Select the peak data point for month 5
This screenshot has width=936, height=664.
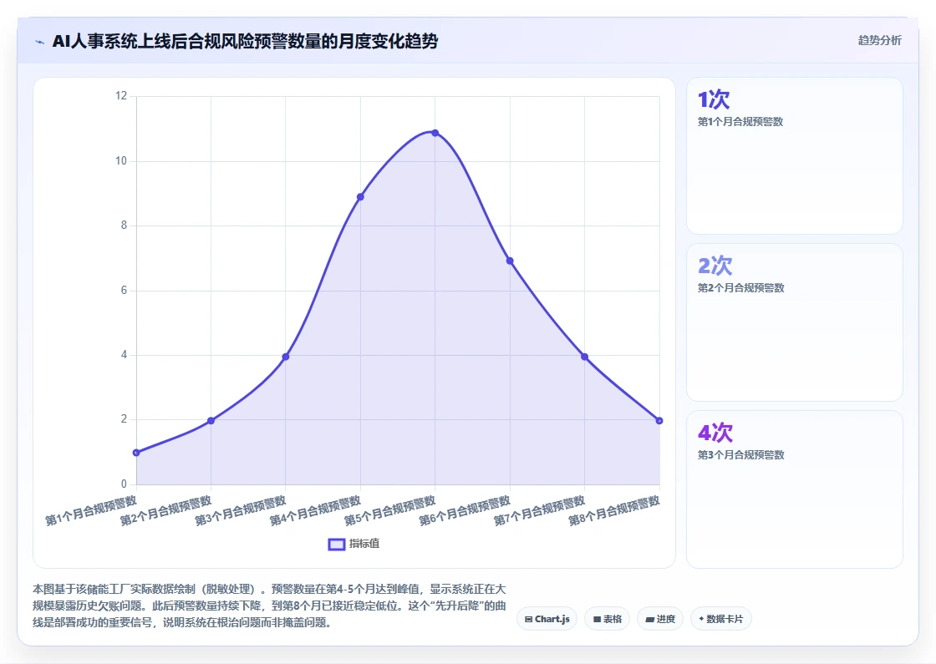[x=435, y=133]
